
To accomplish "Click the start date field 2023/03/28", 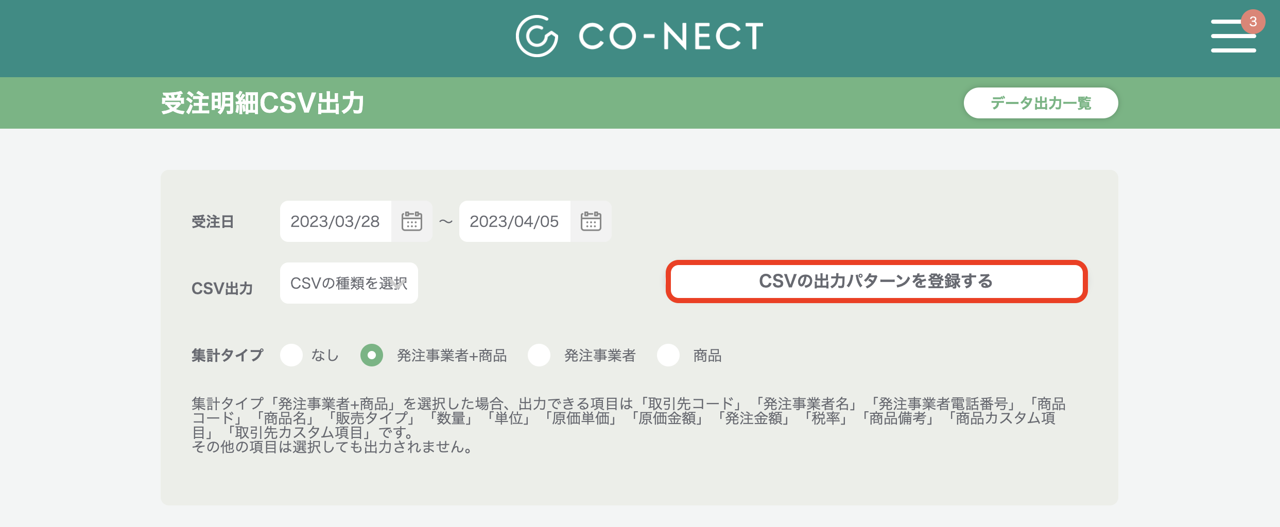I will pyautogui.click(x=336, y=221).
